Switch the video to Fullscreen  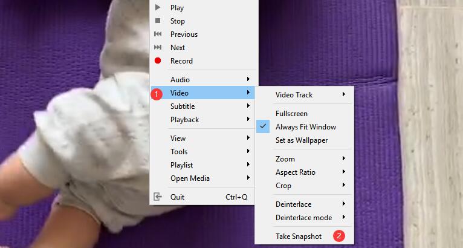(305, 114)
